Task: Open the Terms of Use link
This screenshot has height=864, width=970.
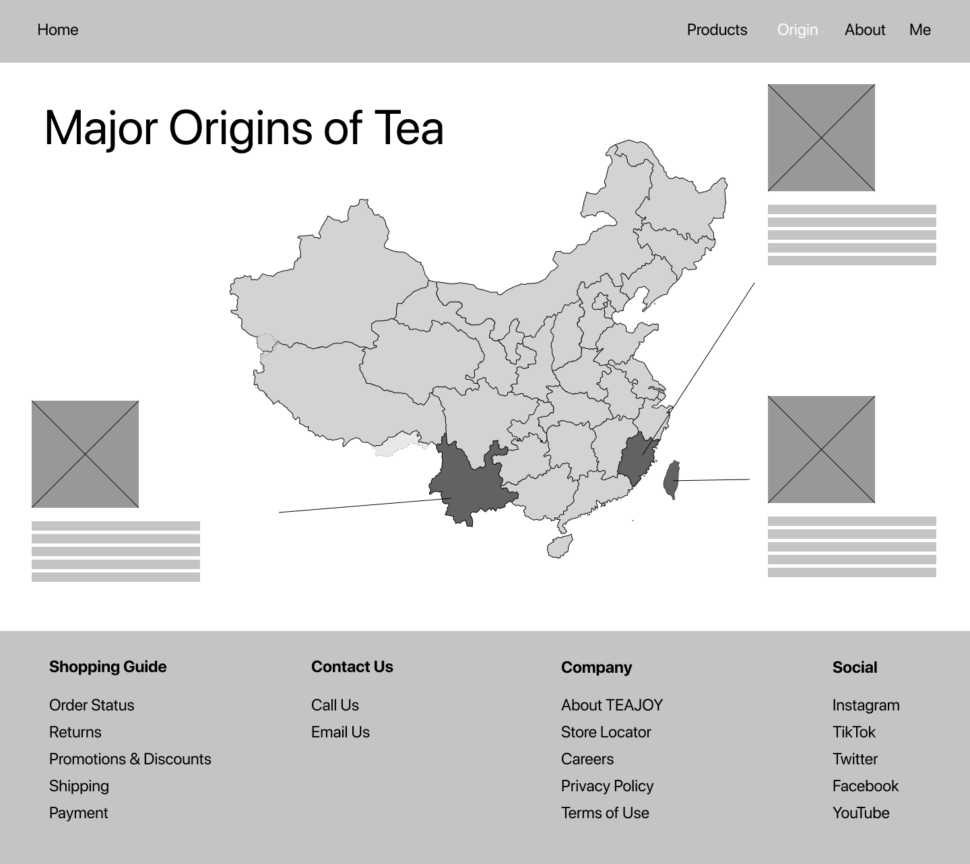Action: [x=605, y=813]
